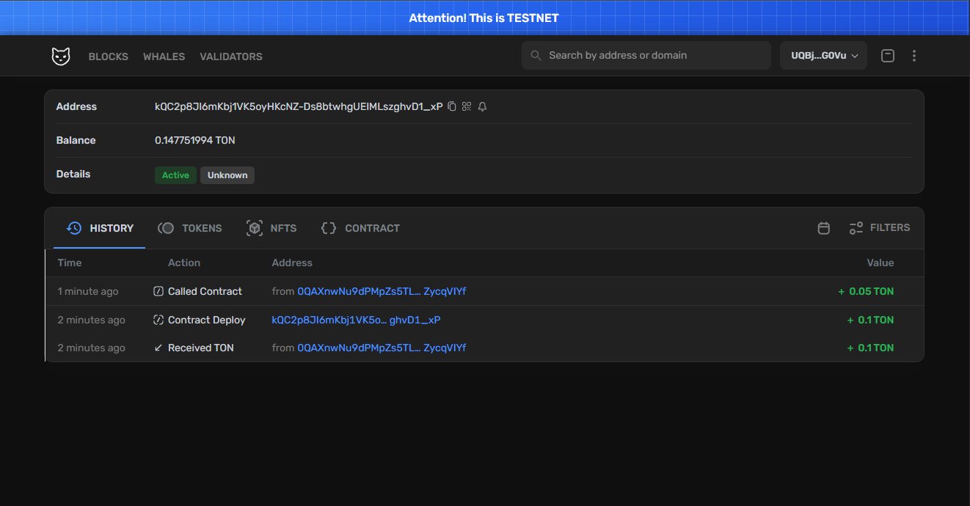Copy the address with the copy icon
Image resolution: width=970 pixels, height=506 pixels.
pyautogui.click(x=452, y=106)
